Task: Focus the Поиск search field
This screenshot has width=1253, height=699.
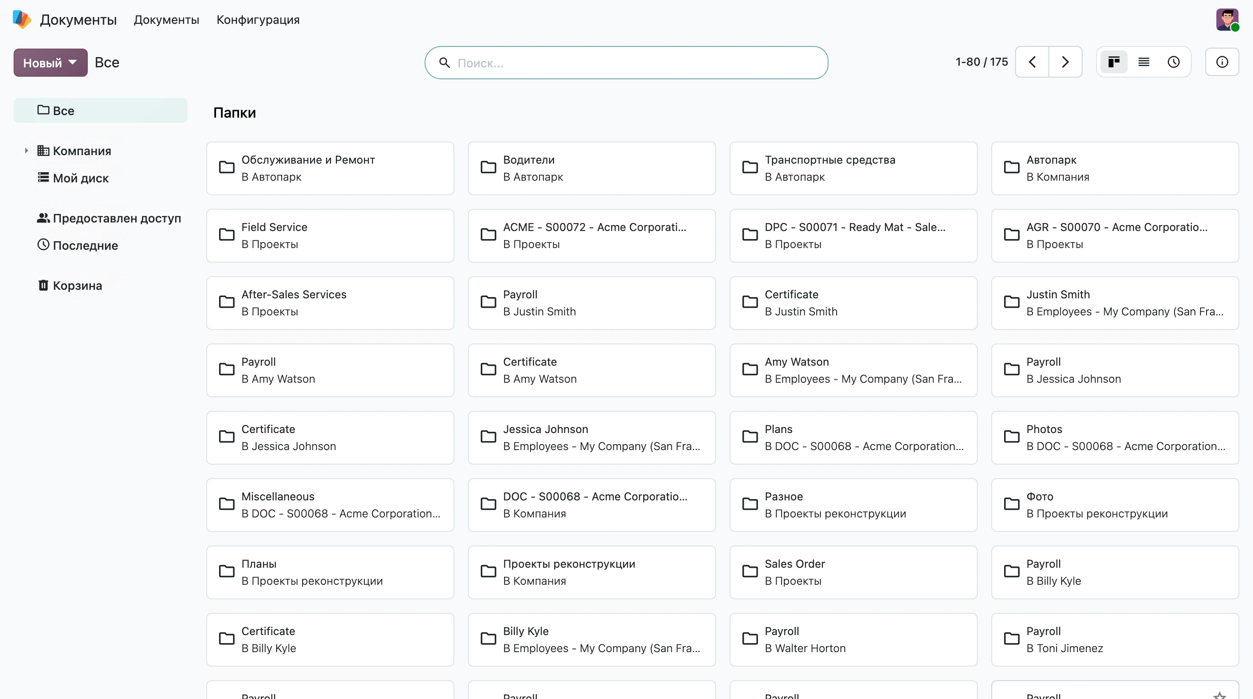Action: coord(626,63)
